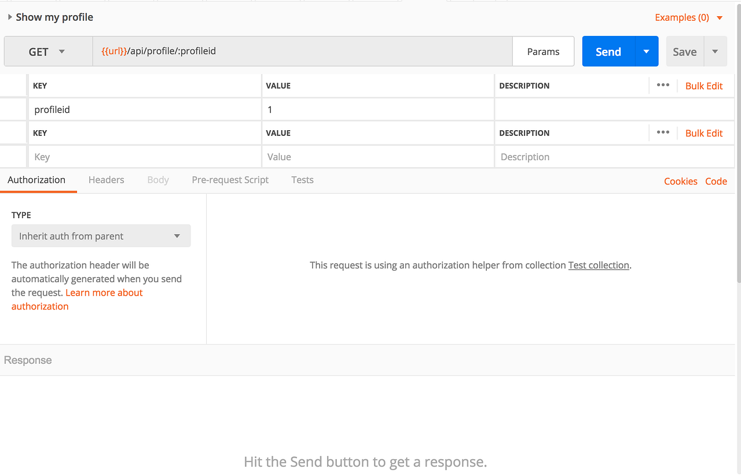
Task: Switch path variables to Bulk Edit mode
Action: 704,85
